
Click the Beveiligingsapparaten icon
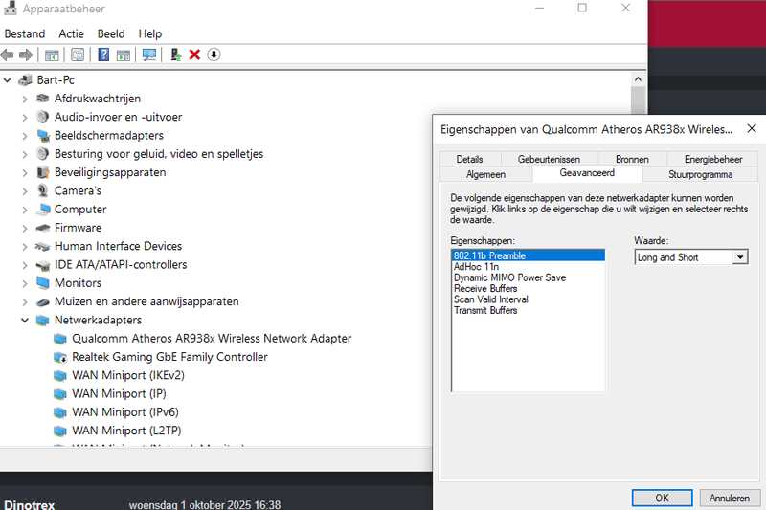43,172
